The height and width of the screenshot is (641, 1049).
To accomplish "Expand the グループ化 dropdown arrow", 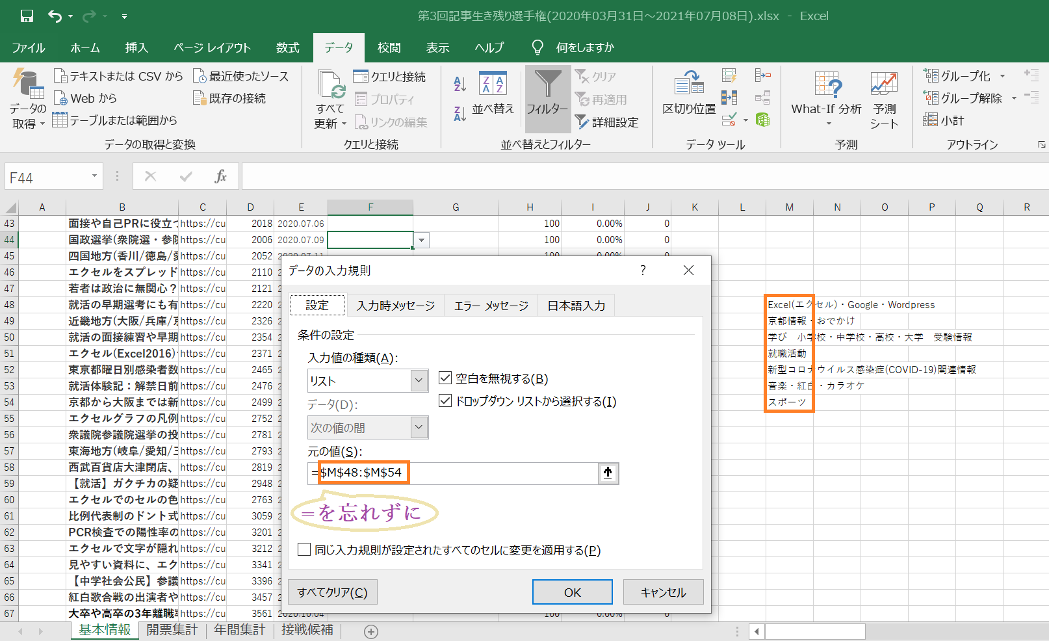I will pyautogui.click(x=1002, y=76).
